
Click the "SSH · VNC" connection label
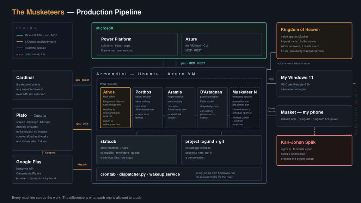pos(82,124)
